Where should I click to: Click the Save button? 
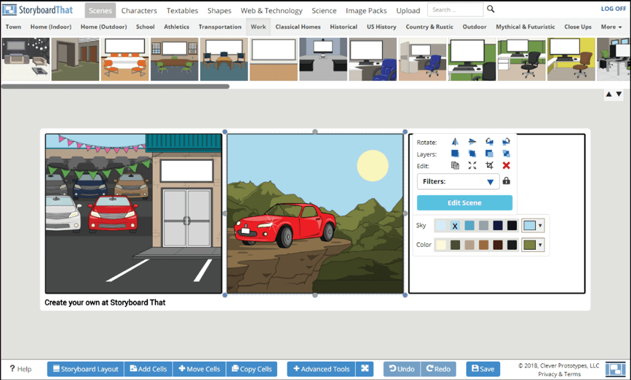point(483,369)
